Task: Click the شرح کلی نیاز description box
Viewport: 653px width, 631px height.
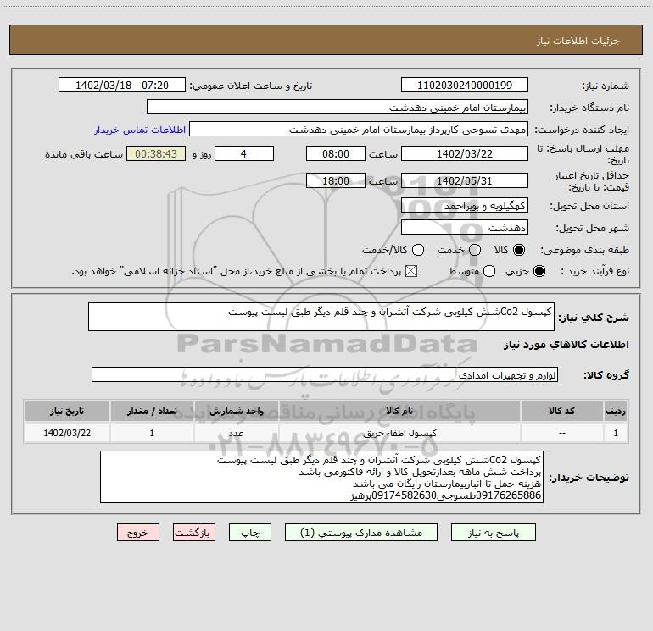Action: pos(321,317)
